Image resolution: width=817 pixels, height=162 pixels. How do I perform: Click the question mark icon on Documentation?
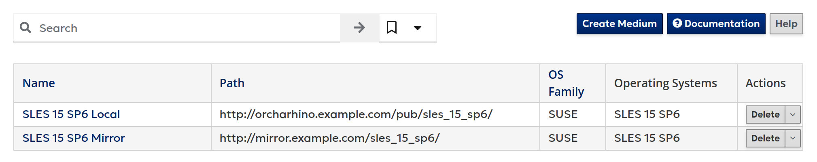pyautogui.click(x=677, y=23)
